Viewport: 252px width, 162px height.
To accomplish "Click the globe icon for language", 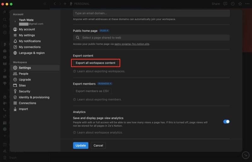I will [x=15, y=53].
